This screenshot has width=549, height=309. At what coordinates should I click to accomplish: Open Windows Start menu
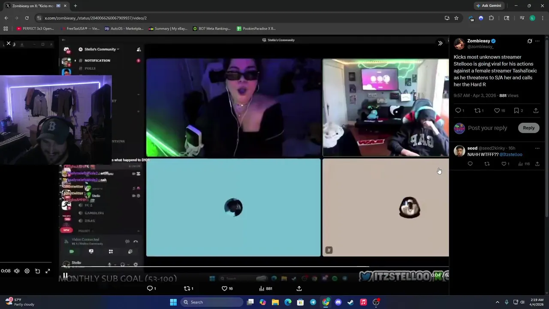point(173,302)
